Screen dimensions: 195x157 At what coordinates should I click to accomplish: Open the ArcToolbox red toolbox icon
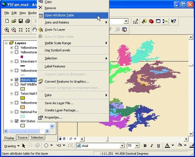tap(151, 21)
